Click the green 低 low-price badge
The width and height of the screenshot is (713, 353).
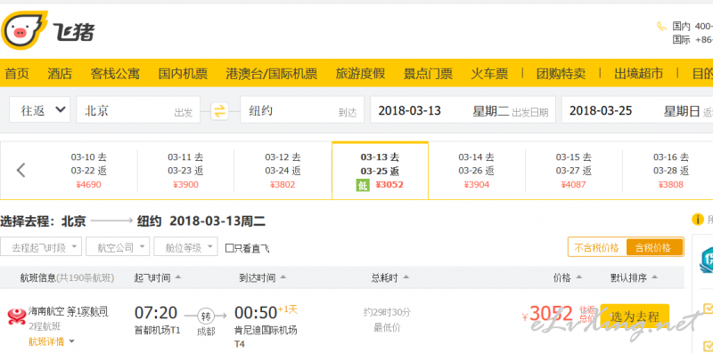tap(363, 185)
